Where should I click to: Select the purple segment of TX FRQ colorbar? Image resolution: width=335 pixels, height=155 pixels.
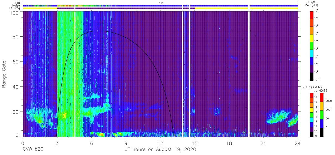tap(311, 129)
